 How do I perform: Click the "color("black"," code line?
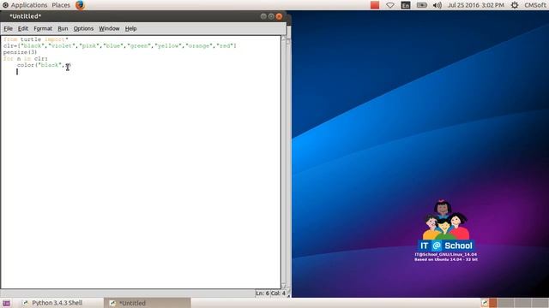(44, 65)
